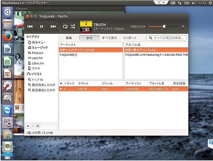Sort track list by ジャンル column
This screenshot has height=161, width=213.
(112, 84)
